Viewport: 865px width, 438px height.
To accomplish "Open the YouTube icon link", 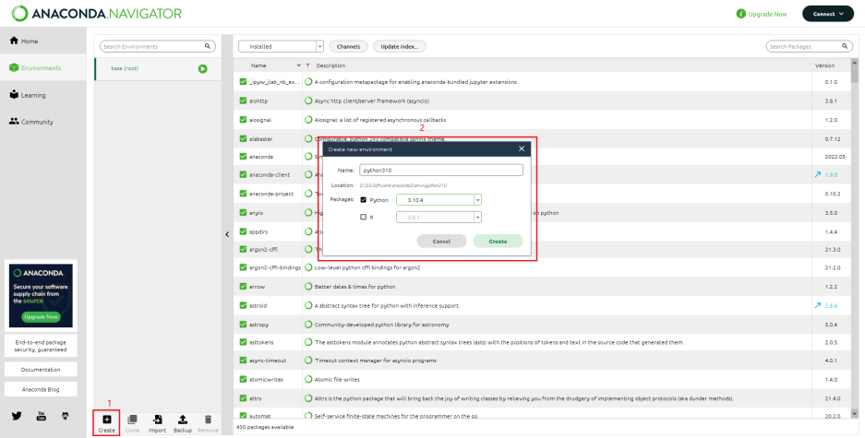I will click(42, 416).
